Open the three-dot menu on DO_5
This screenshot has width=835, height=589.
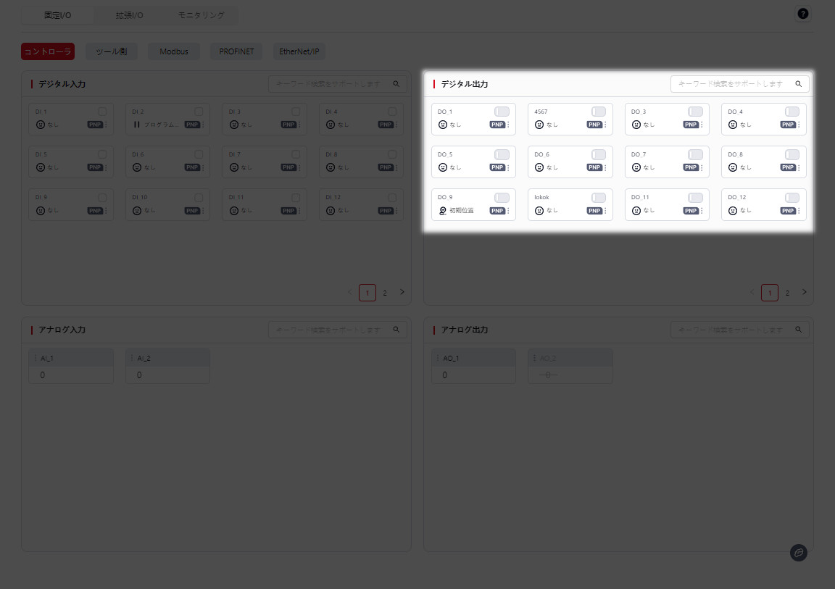tap(508, 167)
